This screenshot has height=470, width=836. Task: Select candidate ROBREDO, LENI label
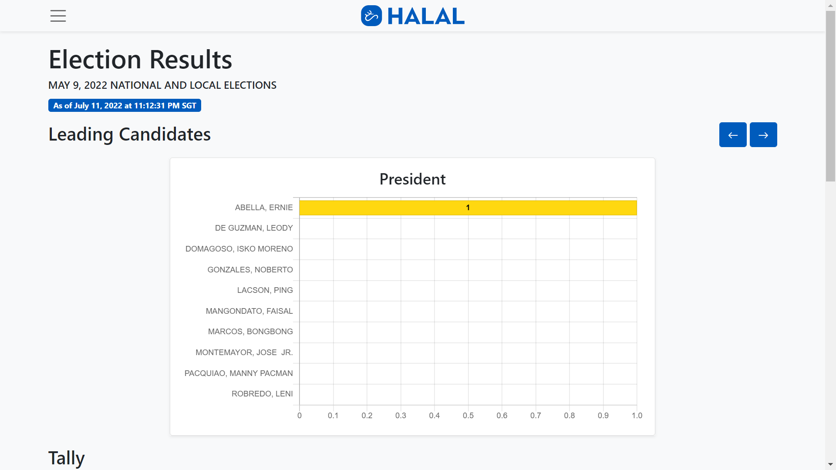(x=262, y=393)
